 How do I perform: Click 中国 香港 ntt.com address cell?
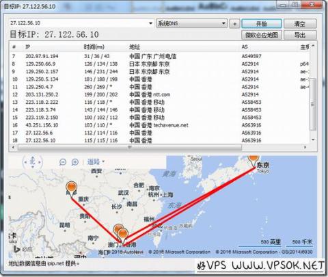tap(150, 94)
